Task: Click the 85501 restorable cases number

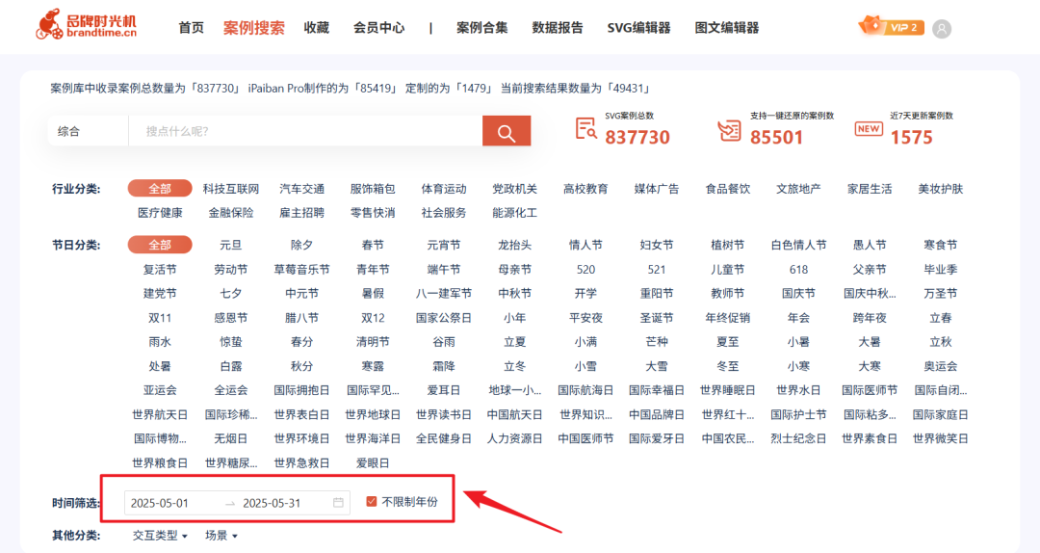Action: [x=777, y=138]
